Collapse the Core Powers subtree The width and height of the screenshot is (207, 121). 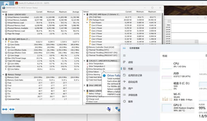point(87,23)
